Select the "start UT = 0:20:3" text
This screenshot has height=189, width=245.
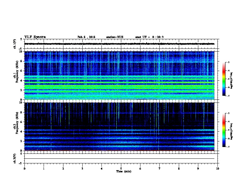(149, 37)
